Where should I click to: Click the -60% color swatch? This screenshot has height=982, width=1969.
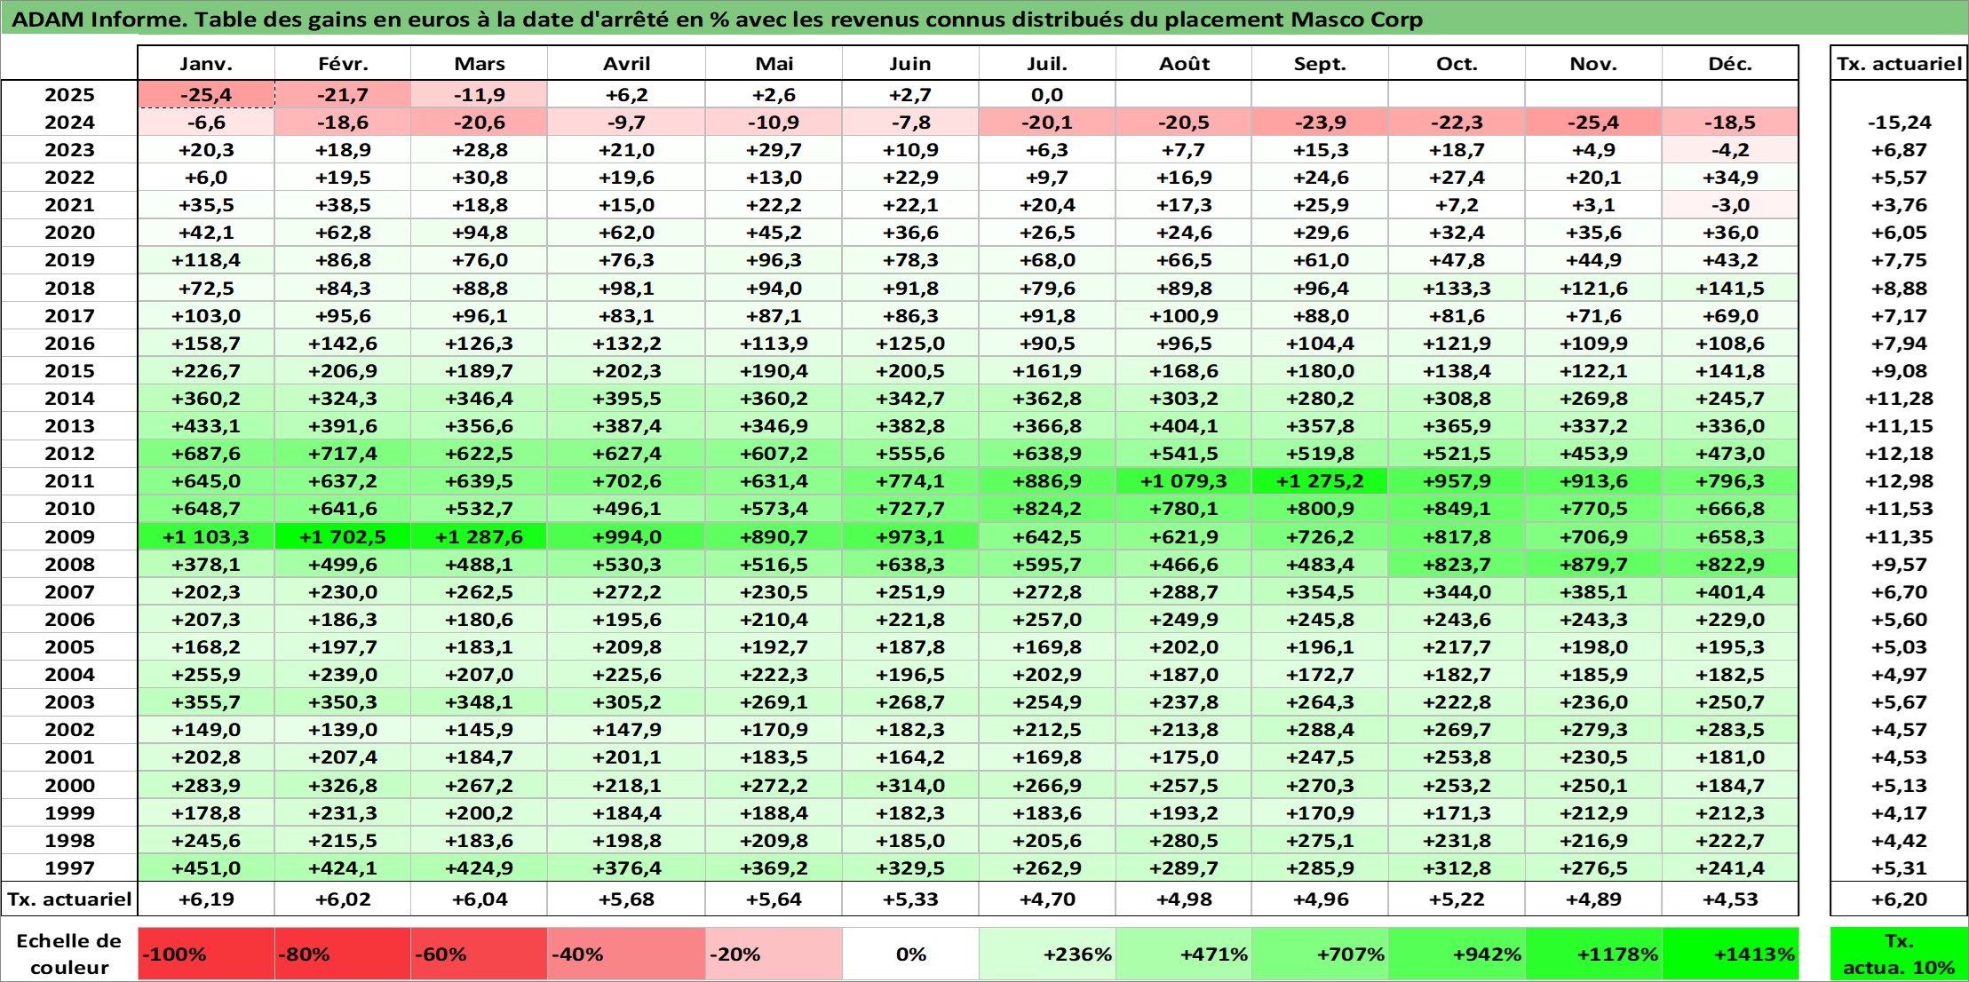[480, 954]
